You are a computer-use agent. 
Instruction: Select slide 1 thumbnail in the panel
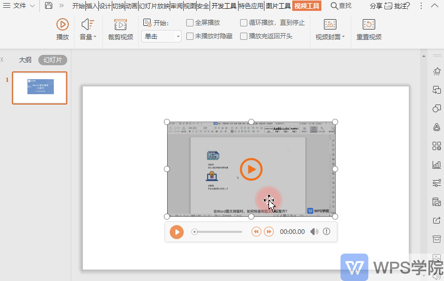(x=40, y=88)
